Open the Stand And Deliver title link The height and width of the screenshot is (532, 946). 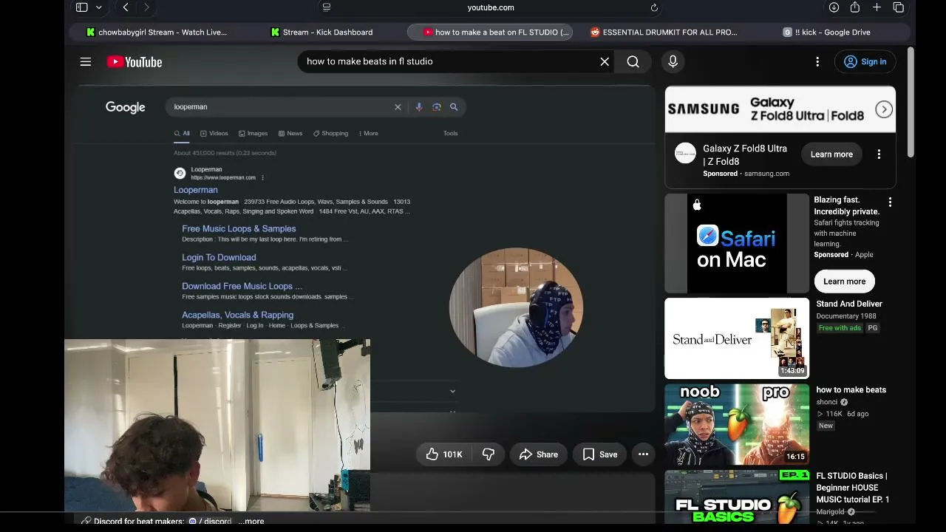click(x=849, y=304)
